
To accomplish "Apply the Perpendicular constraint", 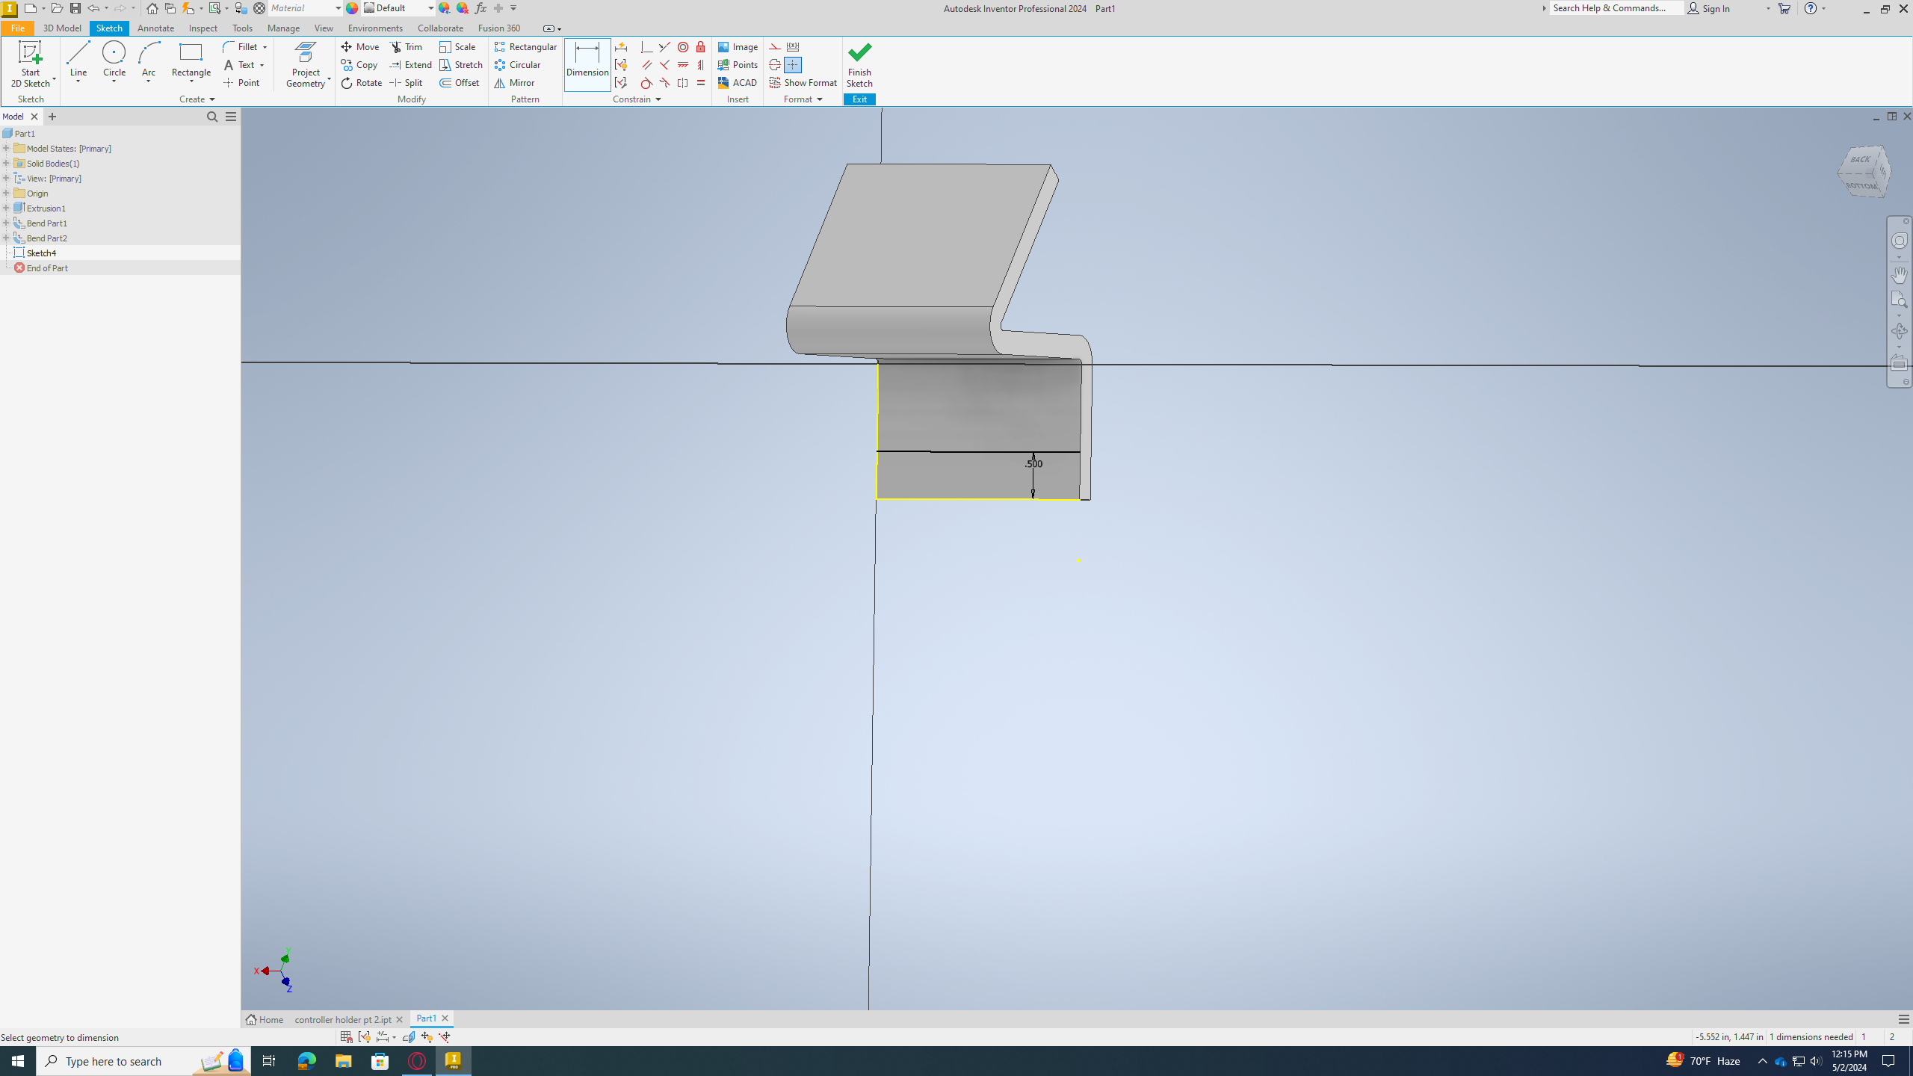I will pos(665,64).
